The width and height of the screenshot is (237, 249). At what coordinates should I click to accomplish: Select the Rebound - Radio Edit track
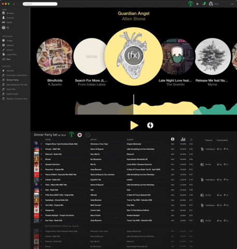point(53,154)
